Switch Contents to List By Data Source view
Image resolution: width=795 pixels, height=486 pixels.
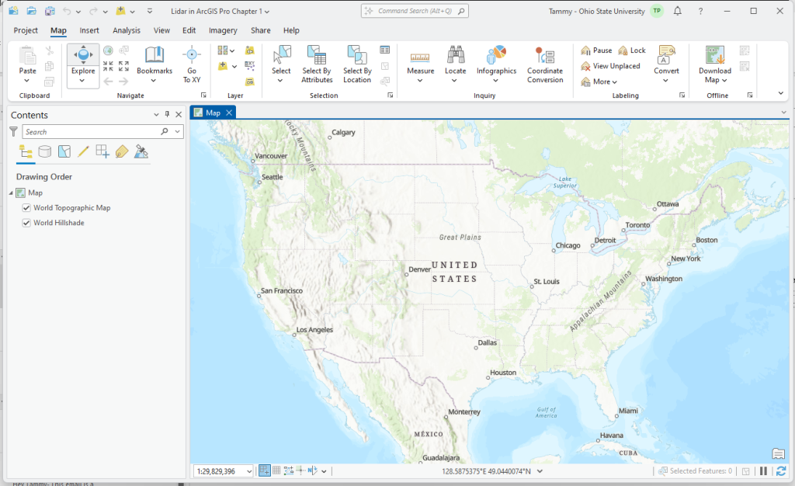(44, 151)
